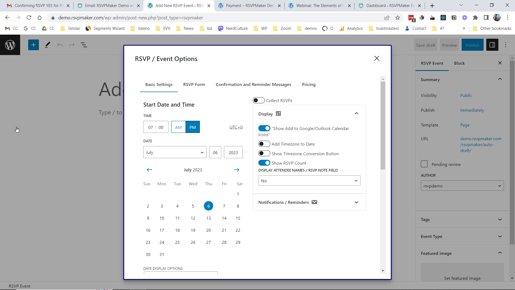Click the save draft icon button
515x290 pixels.
426,45
